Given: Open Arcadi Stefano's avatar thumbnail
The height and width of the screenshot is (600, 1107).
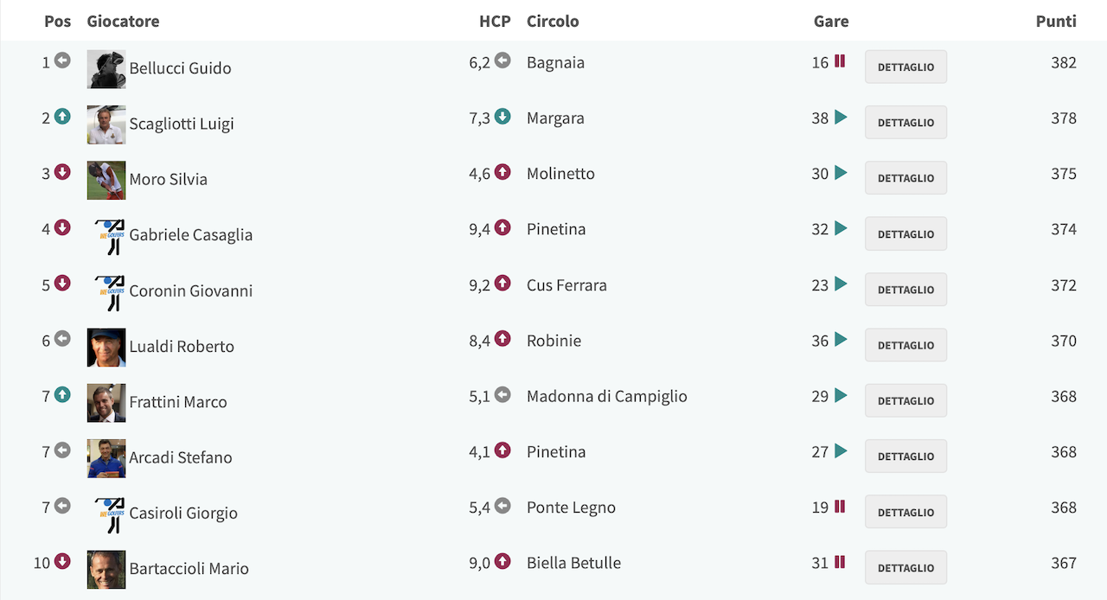Looking at the screenshot, I should pos(106,458).
